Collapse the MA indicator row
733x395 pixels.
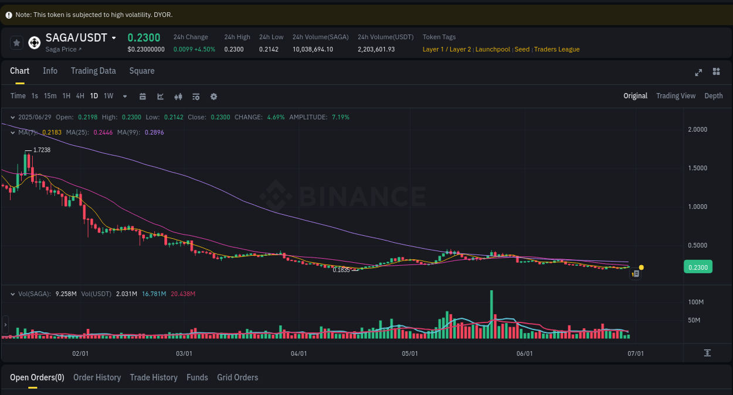tap(12, 132)
